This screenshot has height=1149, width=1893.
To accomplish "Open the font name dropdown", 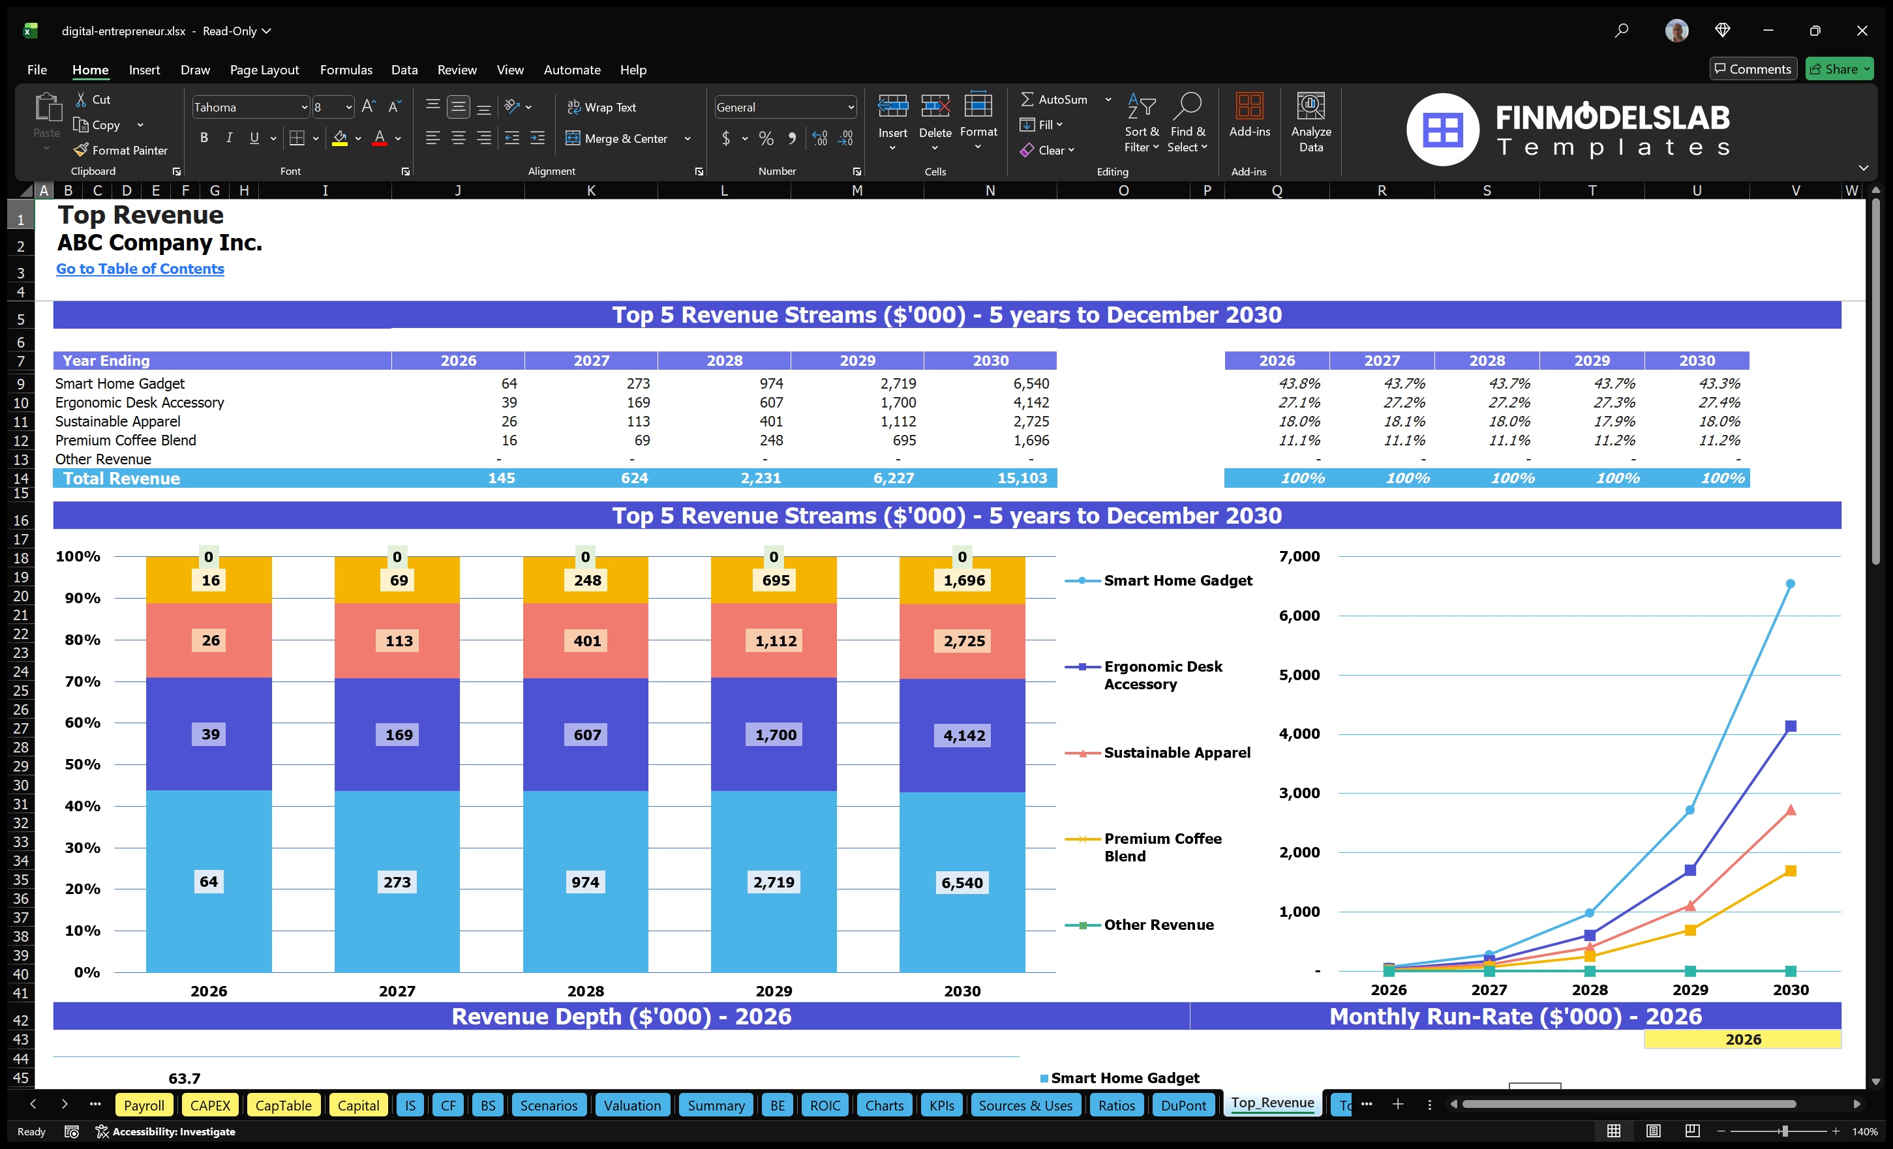I will coord(306,107).
